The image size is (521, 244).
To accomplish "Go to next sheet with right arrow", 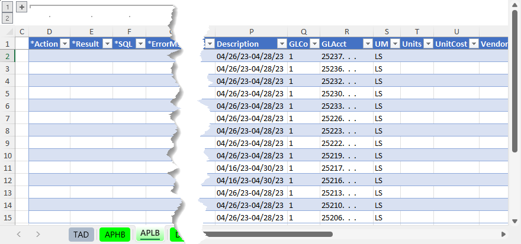I will pyautogui.click(x=38, y=235).
